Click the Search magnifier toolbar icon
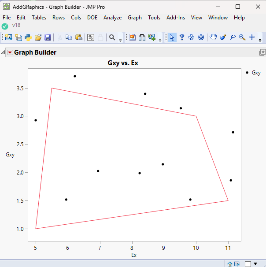The height and width of the screenshot is (267, 266). click(112, 37)
